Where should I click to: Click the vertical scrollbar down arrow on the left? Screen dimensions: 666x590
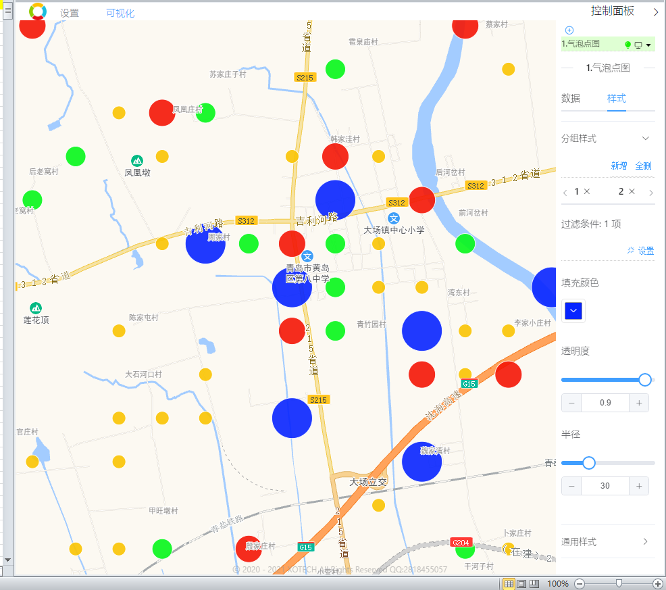(x=7, y=560)
